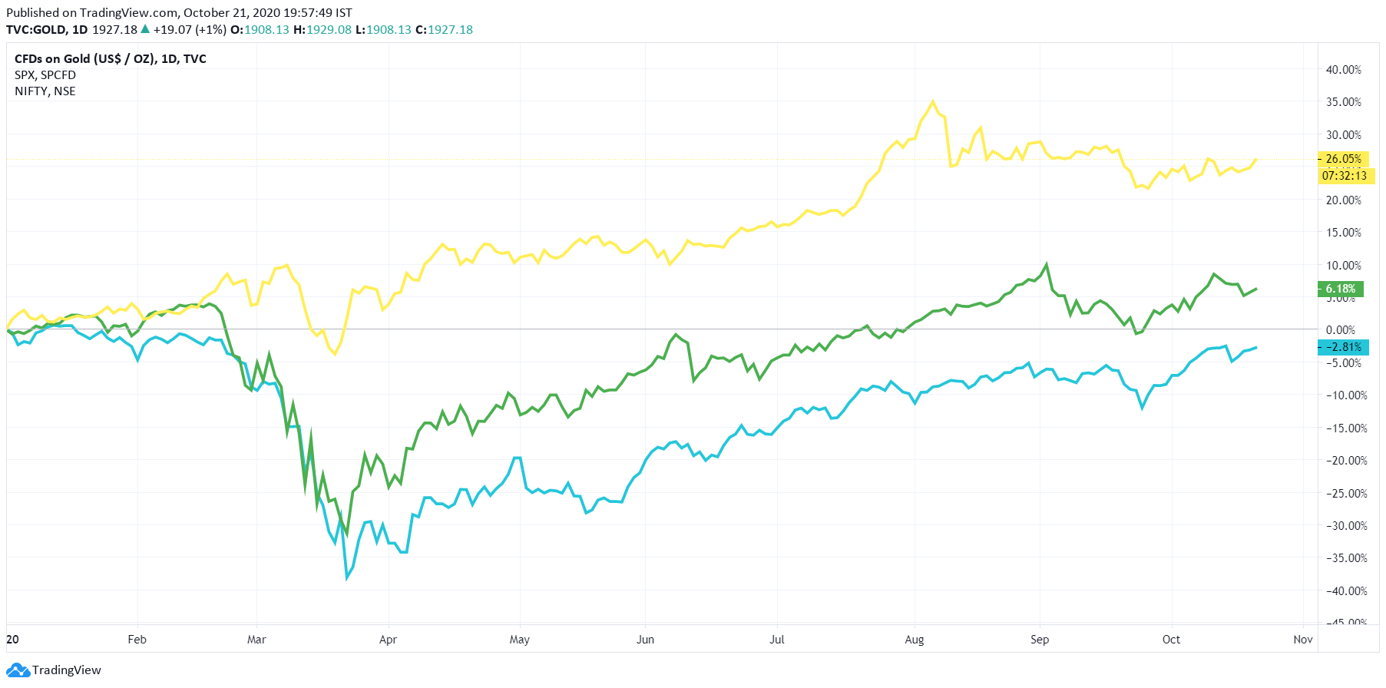Click the gold line's August peak
This screenshot has height=688, width=1386.
click(x=933, y=101)
